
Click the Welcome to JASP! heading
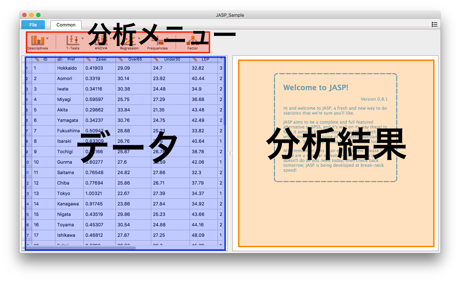pyautogui.click(x=316, y=87)
